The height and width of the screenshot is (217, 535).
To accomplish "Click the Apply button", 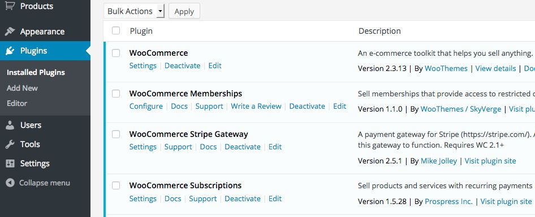I will point(184,11).
